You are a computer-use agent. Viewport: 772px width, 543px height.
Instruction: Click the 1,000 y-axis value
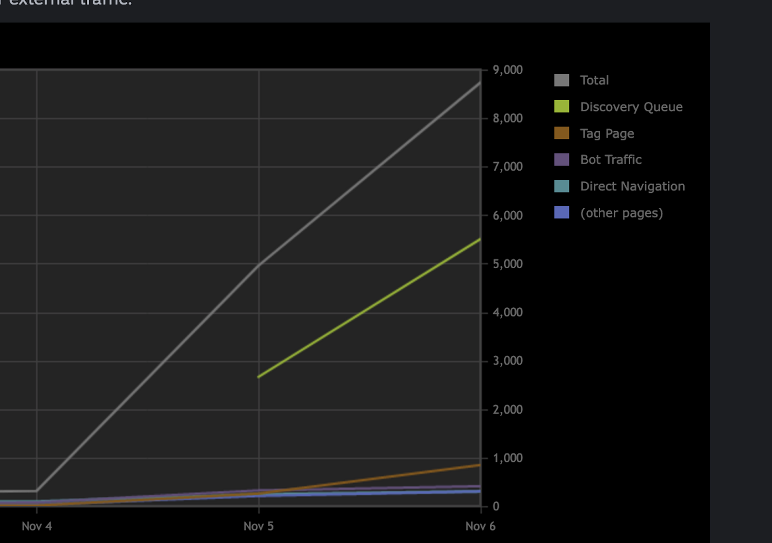(508, 458)
